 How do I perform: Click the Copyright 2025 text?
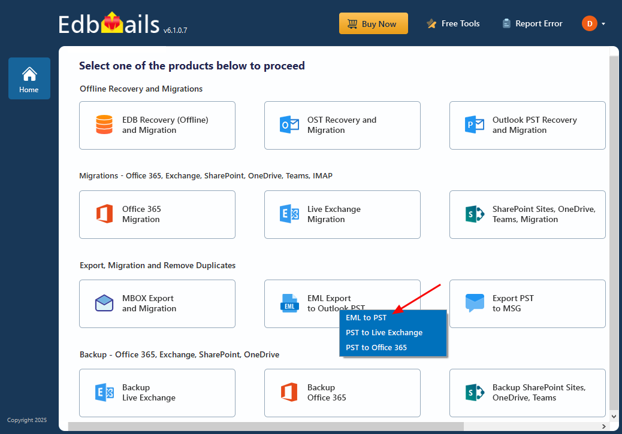27,420
